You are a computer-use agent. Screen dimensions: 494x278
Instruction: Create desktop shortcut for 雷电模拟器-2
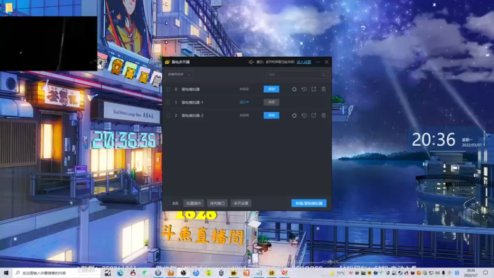314,116
